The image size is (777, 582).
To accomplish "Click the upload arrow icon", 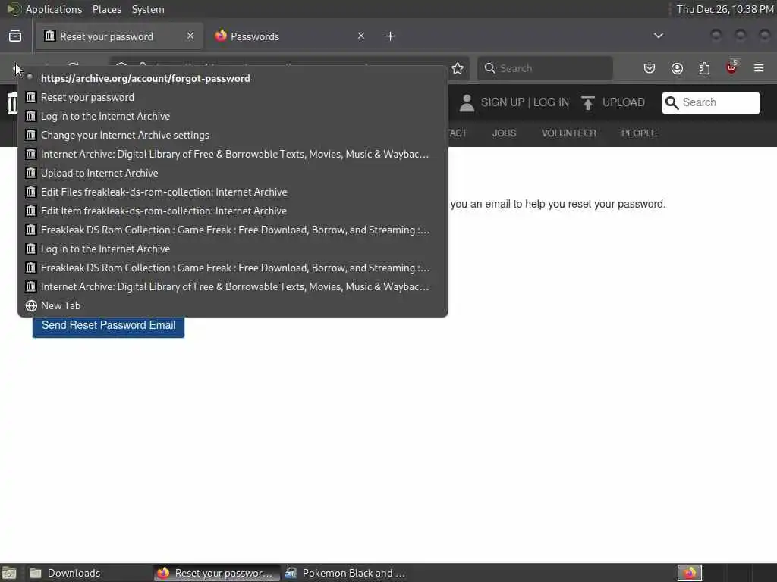I will 588,103.
